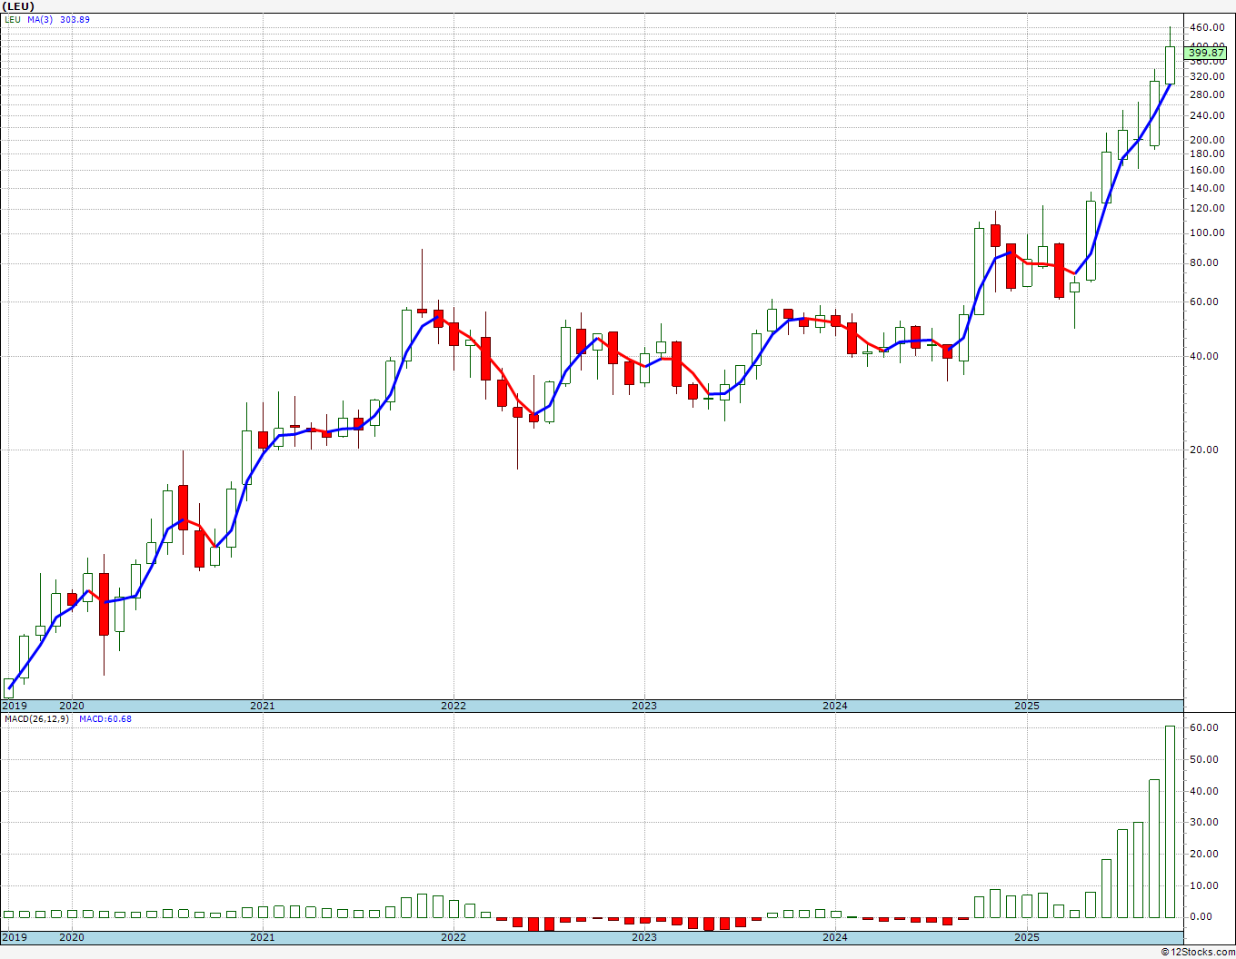1236x959 pixels.
Task: Click the 10.00 MACD axis label
Action: 1203,885
